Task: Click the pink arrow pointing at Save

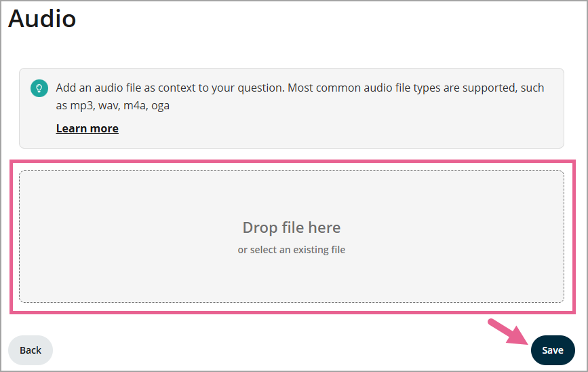Action: [507, 331]
